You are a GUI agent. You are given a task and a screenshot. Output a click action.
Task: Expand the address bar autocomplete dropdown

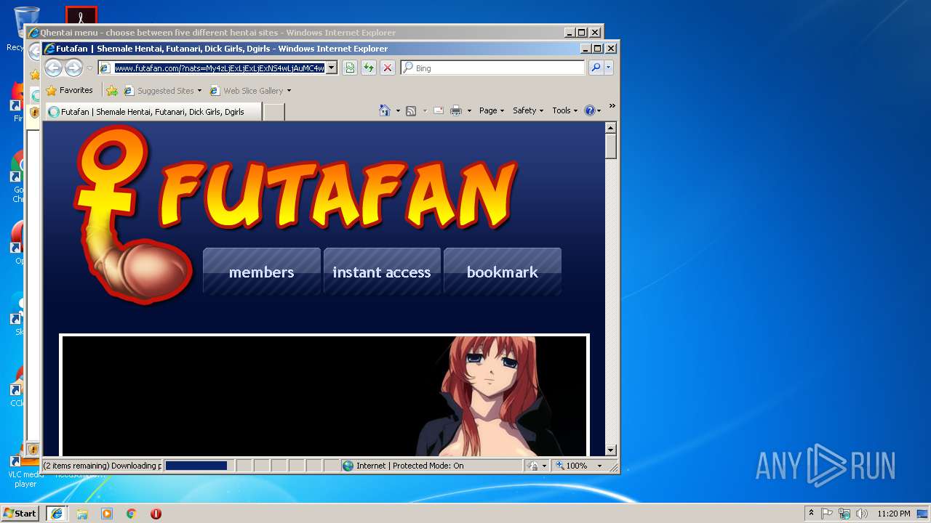(331, 68)
